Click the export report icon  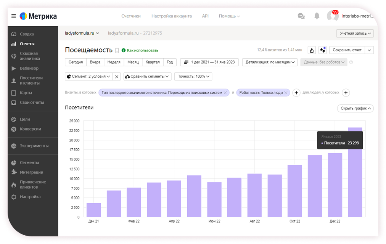[x=312, y=50]
